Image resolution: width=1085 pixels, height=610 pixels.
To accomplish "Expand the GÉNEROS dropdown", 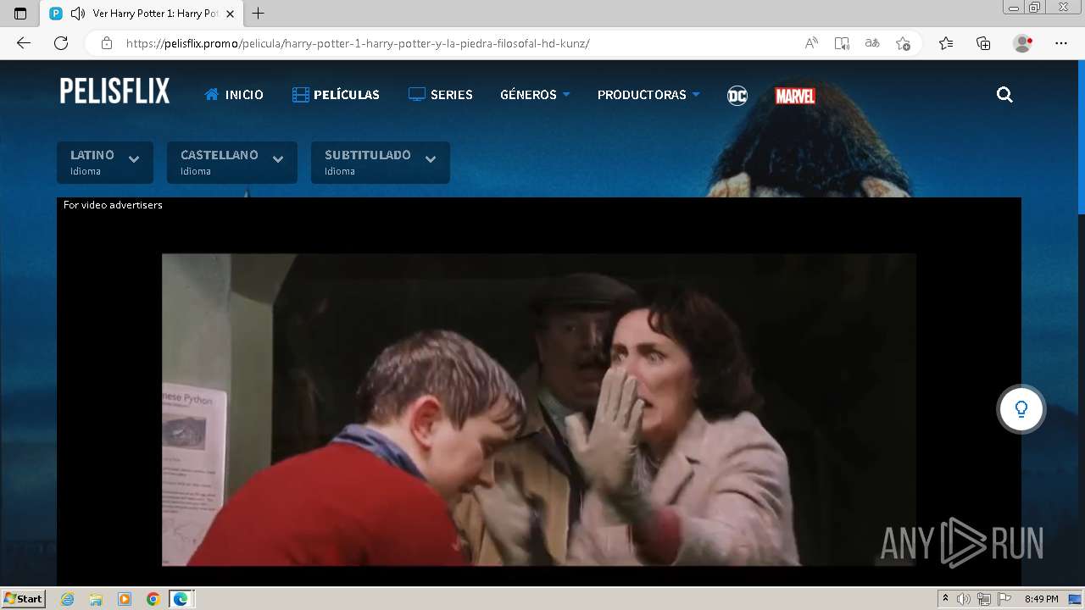I will [535, 95].
